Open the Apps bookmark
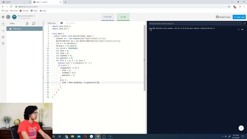The height and width of the screenshot is (139, 247). (x=5, y=11)
